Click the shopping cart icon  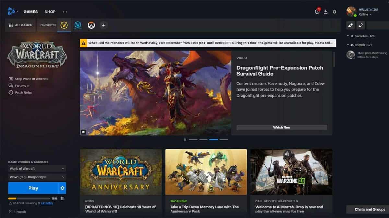pos(11,79)
